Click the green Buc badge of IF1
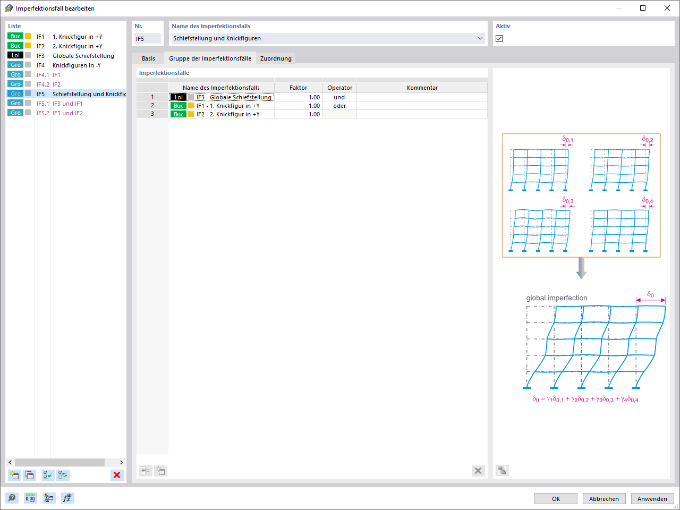The image size is (680, 510). (15, 36)
